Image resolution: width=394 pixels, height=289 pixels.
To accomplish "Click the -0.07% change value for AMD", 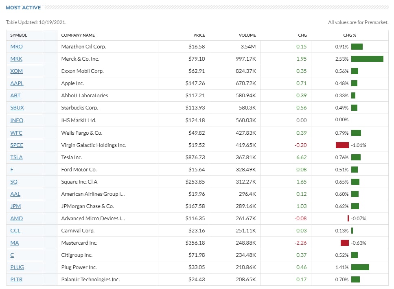I will coord(358,219).
